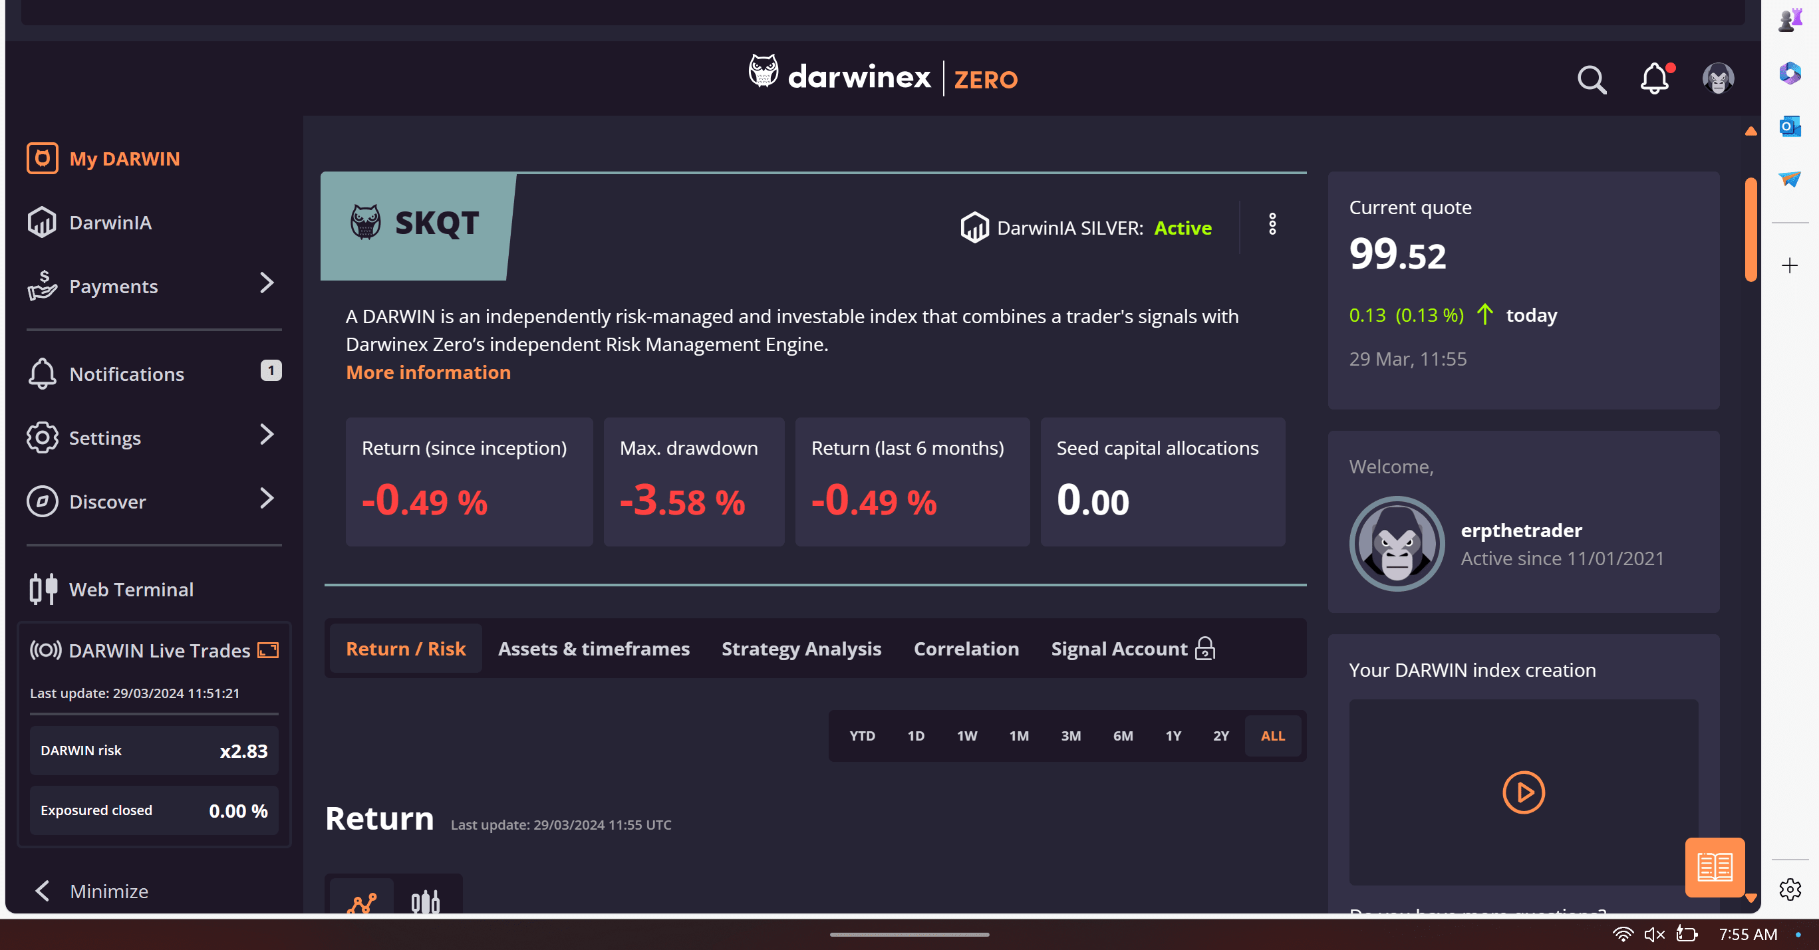Play the DARWIN index creation video
The image size is (1819, 950).
(x=1523, y=792)
